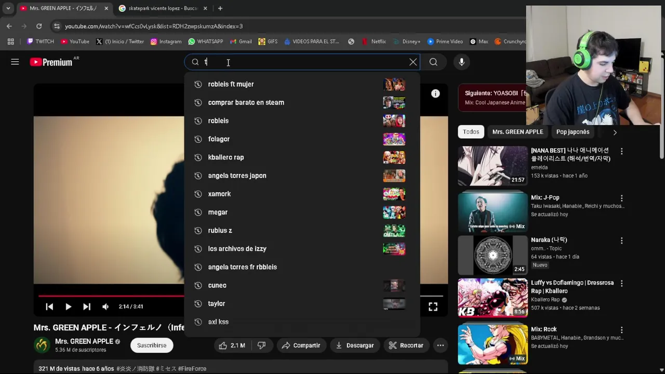Viewport: 665px width, 374px height.
Task: Open the Netflix bookmark
Action: 374,42
